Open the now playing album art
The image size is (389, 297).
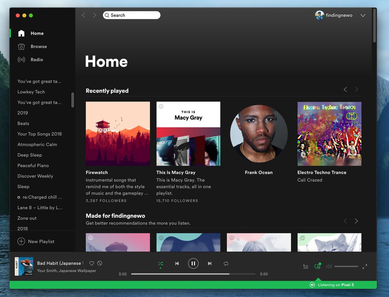click(x=24, y=266)
